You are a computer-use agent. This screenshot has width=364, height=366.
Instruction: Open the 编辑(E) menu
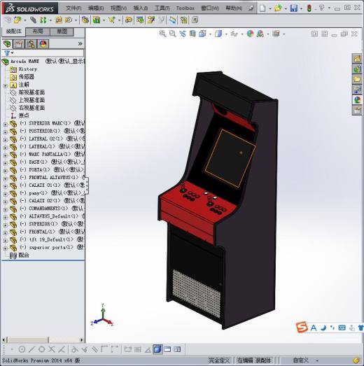96,8
